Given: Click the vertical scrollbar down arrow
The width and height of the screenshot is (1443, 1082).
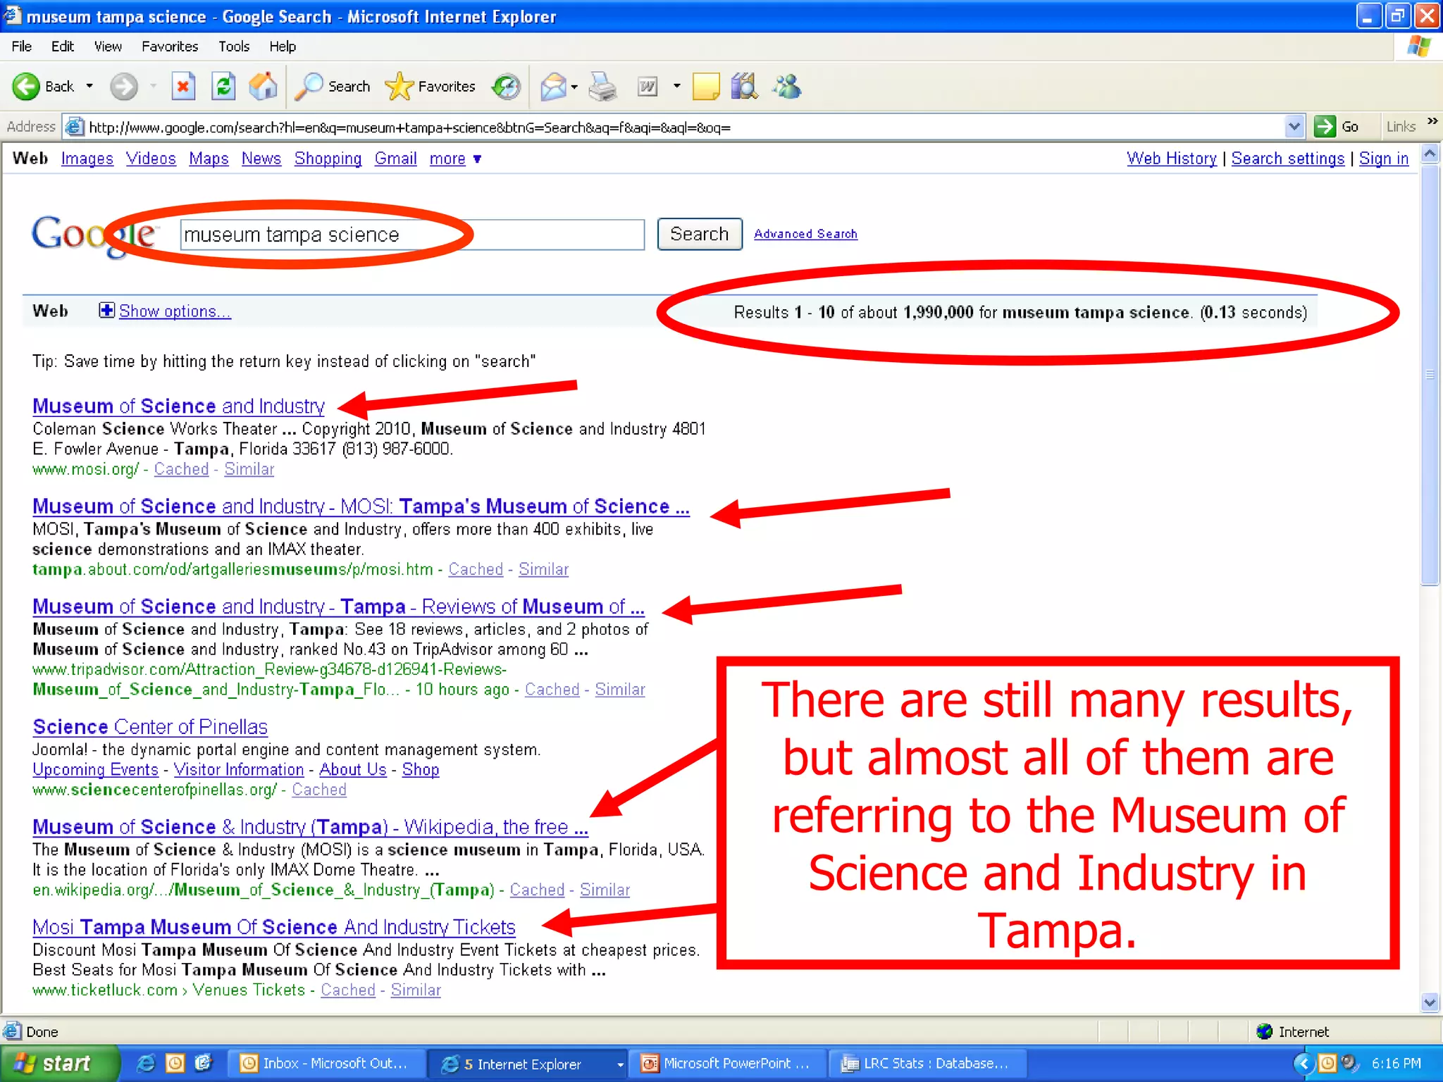Looking at the screenshot, I should tap(1430, 1002).
